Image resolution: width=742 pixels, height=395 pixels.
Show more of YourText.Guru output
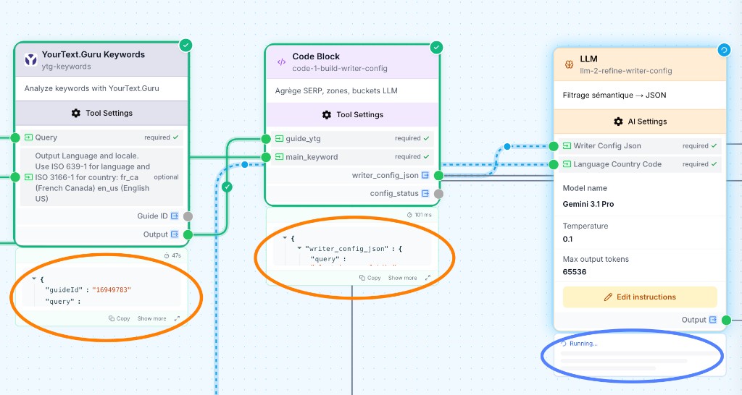coord(152,318)
